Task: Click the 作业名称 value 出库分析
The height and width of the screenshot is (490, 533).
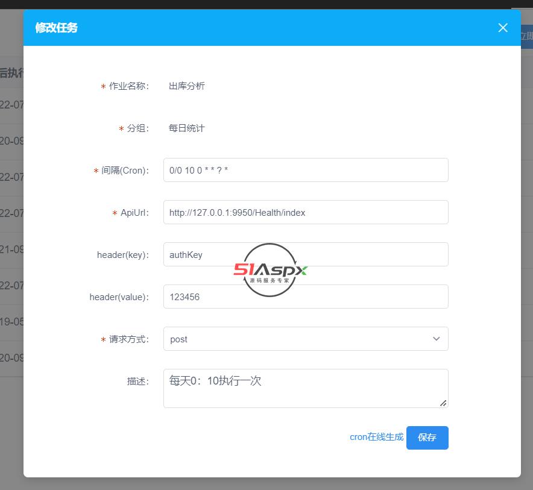Action: [187, 86]
